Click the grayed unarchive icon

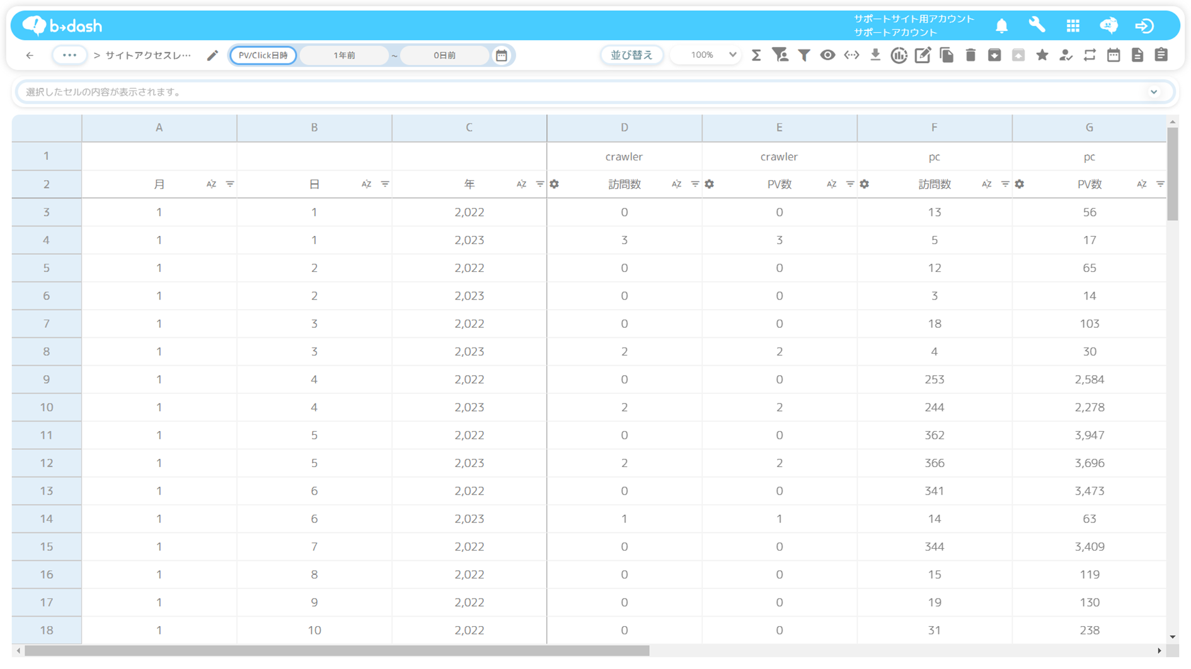[1018, 55]
